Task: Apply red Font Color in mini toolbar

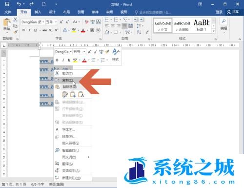Action: click(84, 60)
